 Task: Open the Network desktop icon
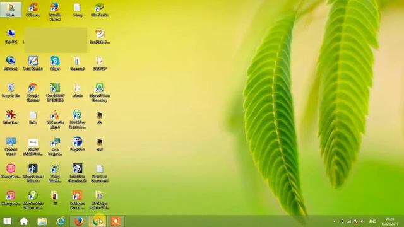[x=11, y=63]
